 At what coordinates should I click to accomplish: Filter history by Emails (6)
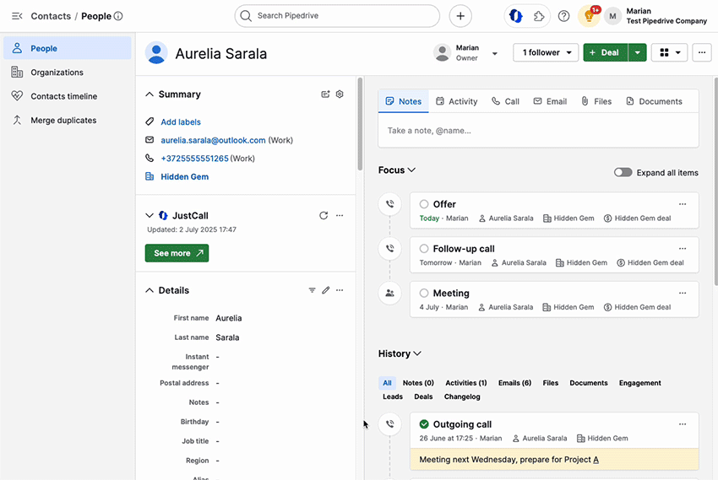pyautogui.click(x=514, y=383)
